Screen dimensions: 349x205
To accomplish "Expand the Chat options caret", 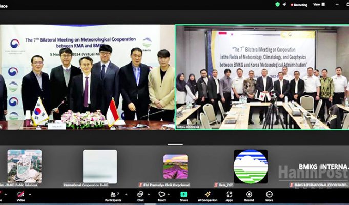I will click(x=149, y=194).
